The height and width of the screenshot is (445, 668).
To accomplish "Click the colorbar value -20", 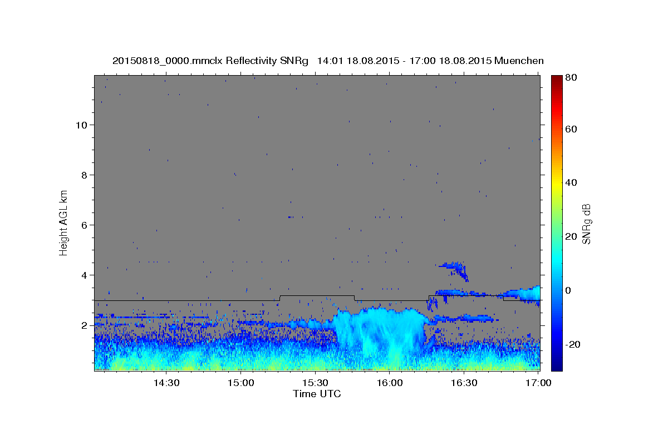I will point(573,344).
